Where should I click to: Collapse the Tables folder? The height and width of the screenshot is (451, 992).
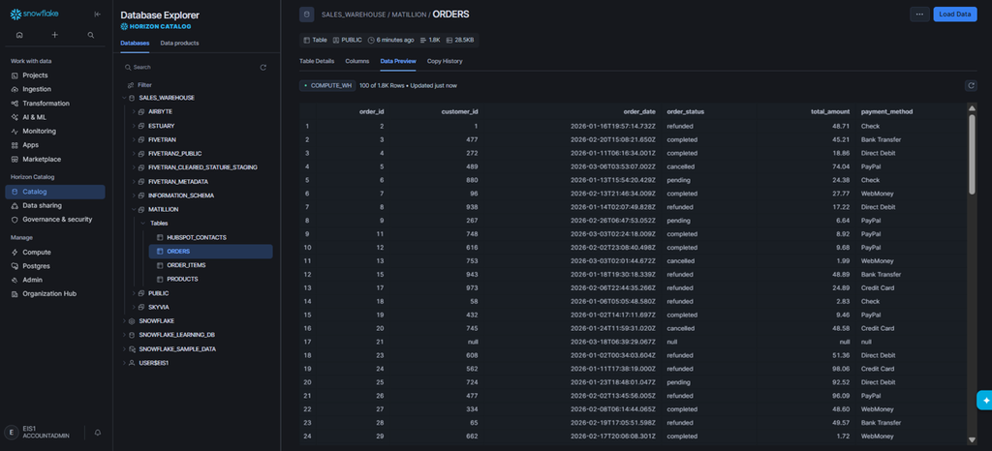143,224
